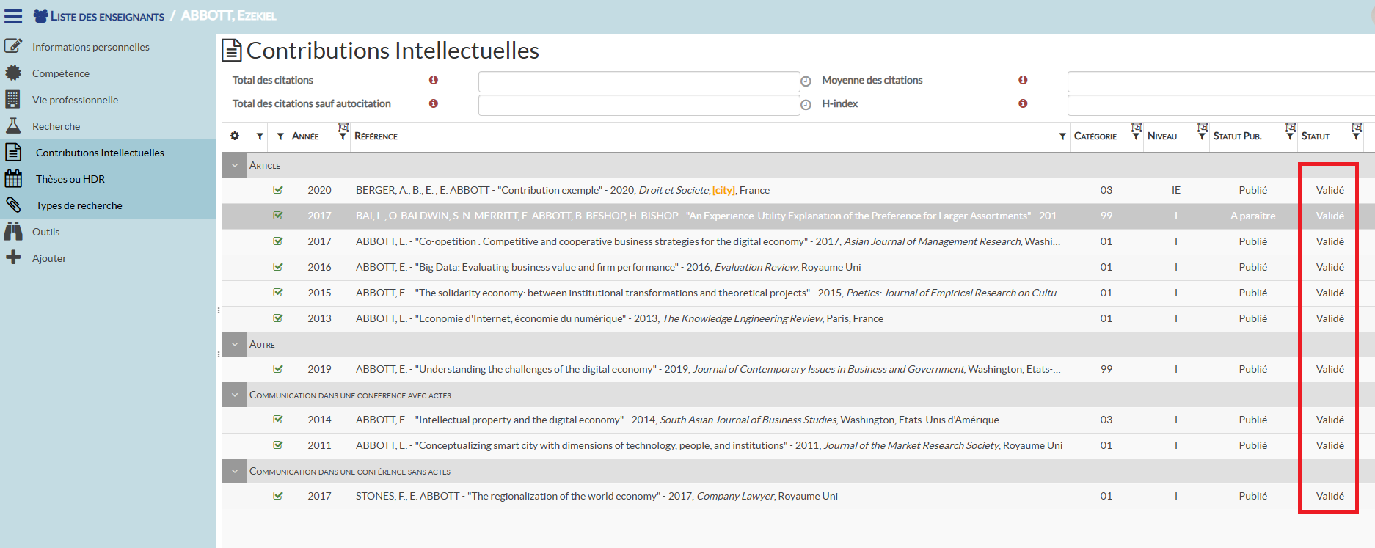
Task: Collapse the Article group
Action: click(x=235, y=166)
